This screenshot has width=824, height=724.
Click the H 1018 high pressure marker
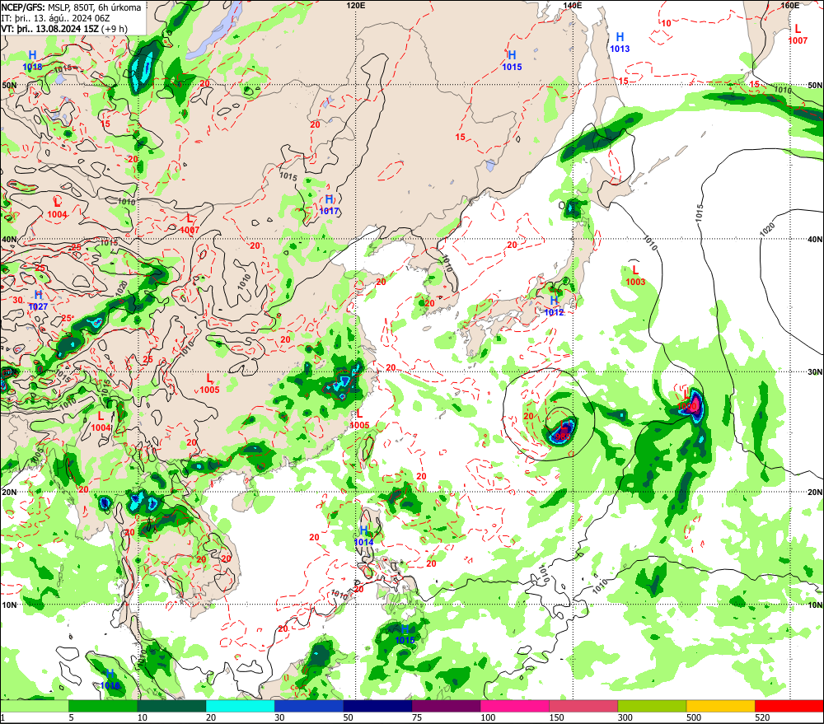point(33,60)
